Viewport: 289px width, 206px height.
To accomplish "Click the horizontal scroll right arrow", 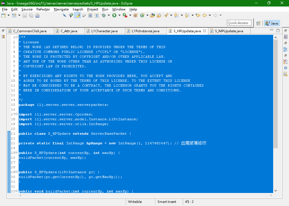I will [x=271, y=195].
